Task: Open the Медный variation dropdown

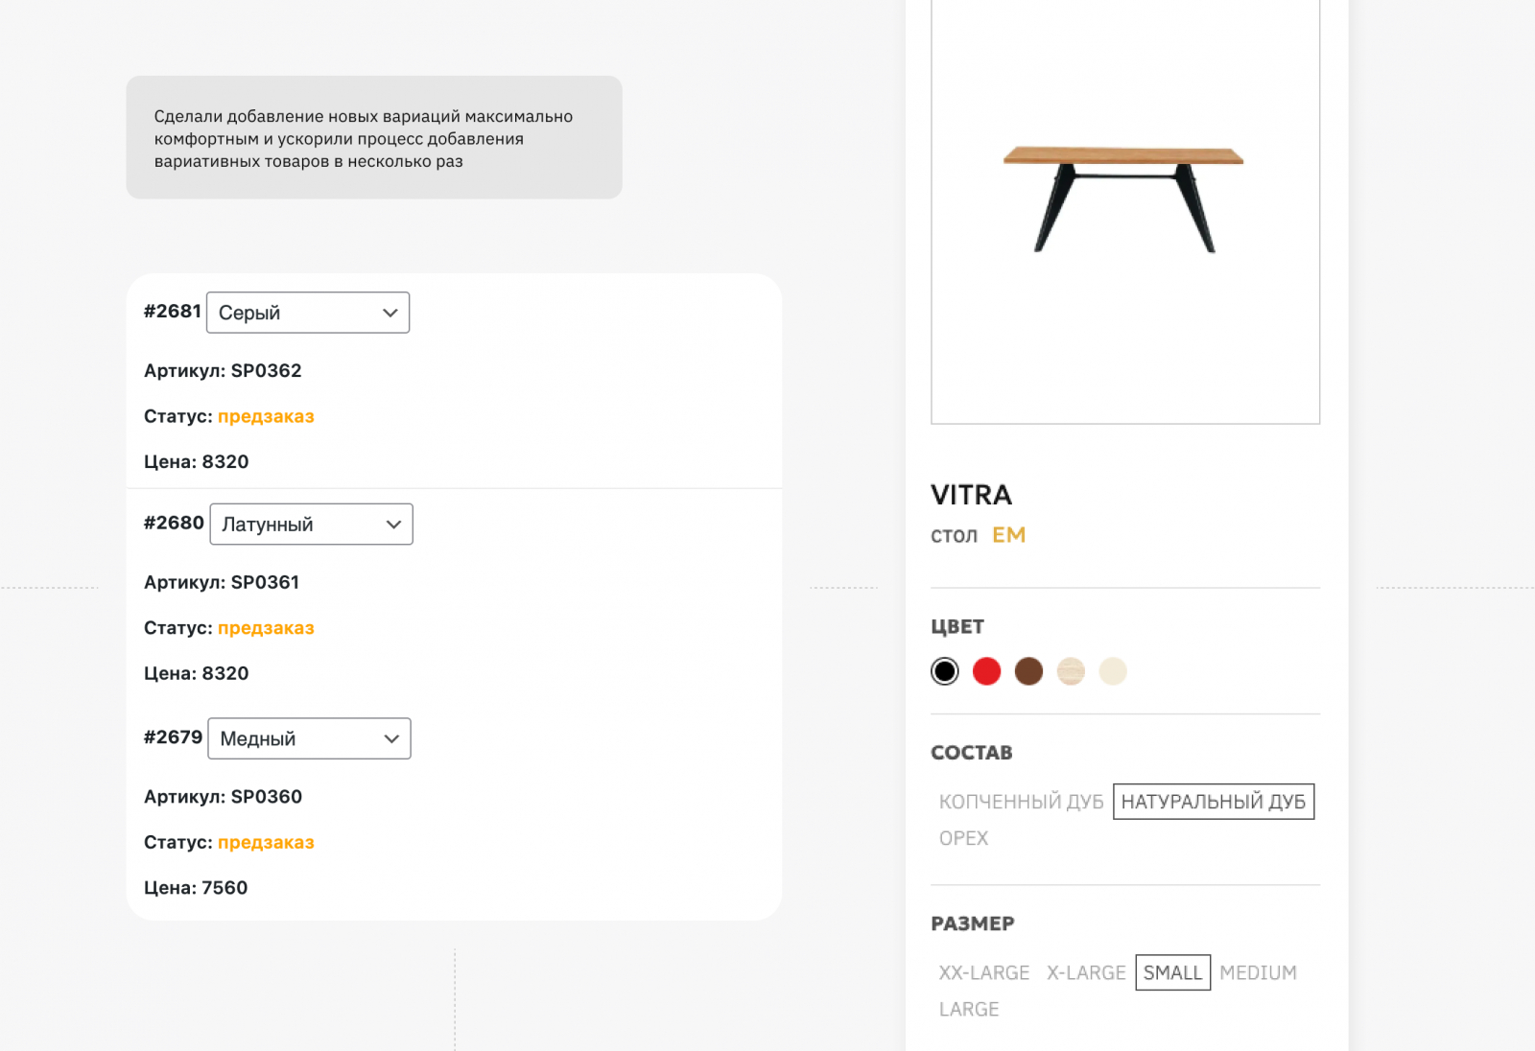Action: tap(309, 738)
